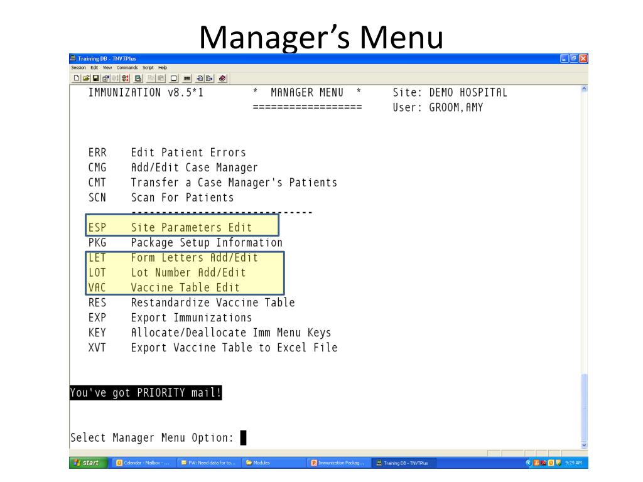This screenshot has height=482, width=643.
Task: Click the receive file toolbar icon
Action: click(x=200, y=78)
